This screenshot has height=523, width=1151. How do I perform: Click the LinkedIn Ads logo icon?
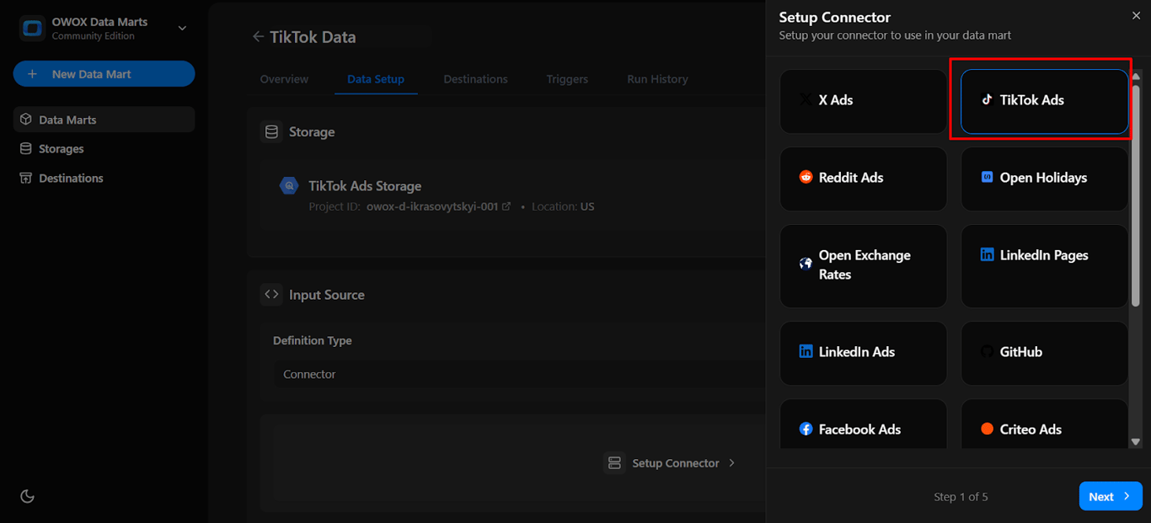click(x=806, y=351)
